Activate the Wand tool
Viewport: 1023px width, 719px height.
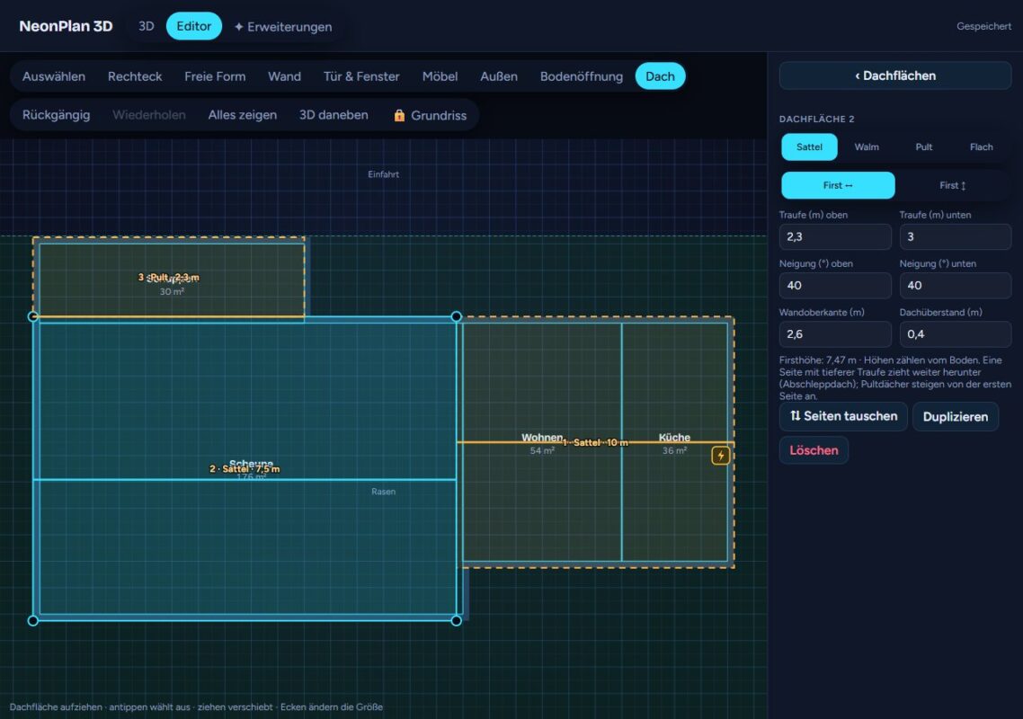[284, 76]
